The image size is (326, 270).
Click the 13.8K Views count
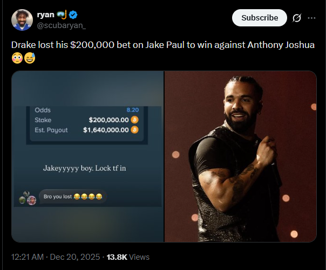(128, 257)
